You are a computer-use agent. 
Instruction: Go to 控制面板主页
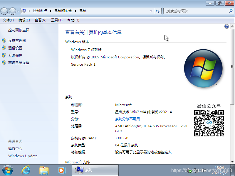pos(19,30)
